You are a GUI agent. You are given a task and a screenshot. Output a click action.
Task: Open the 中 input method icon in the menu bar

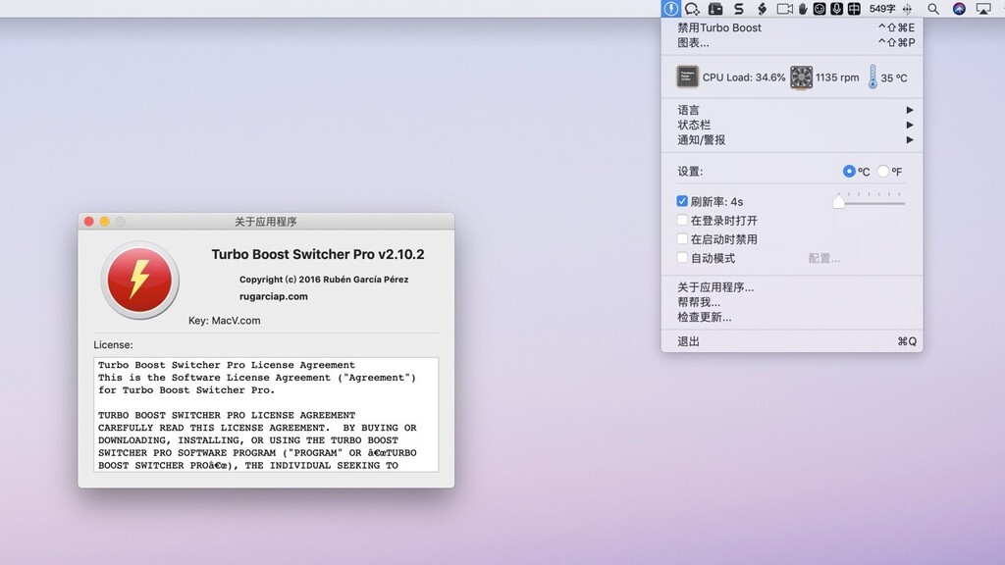pos(854,9)
